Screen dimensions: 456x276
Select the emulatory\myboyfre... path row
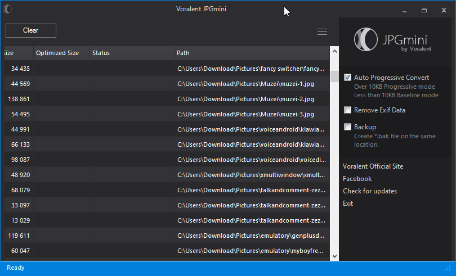[x=167, y=251]
